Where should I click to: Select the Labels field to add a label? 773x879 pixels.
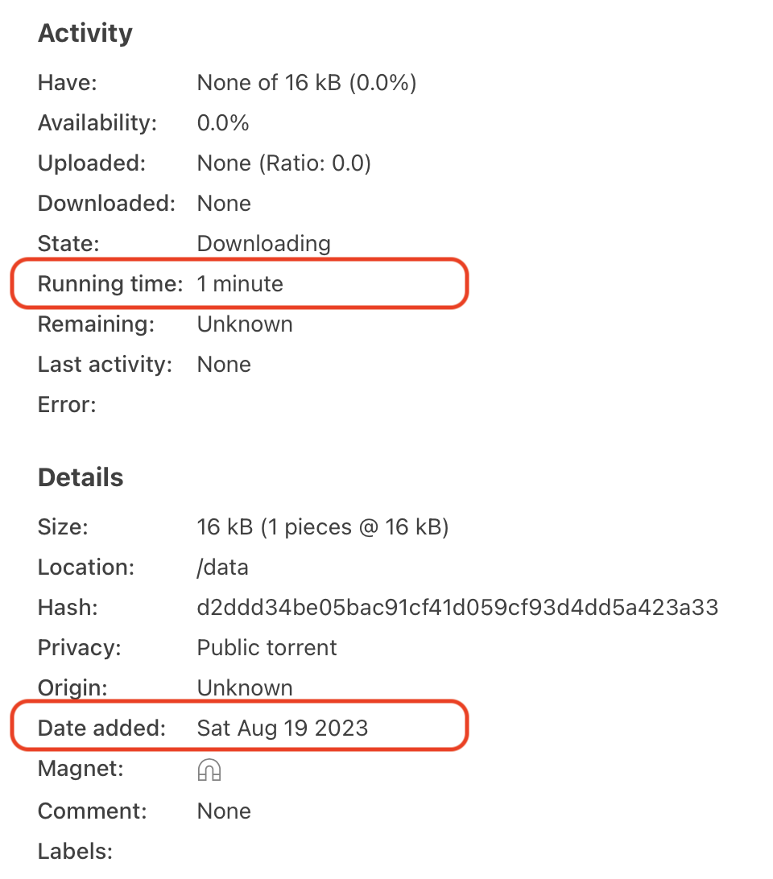coord(75,851)
